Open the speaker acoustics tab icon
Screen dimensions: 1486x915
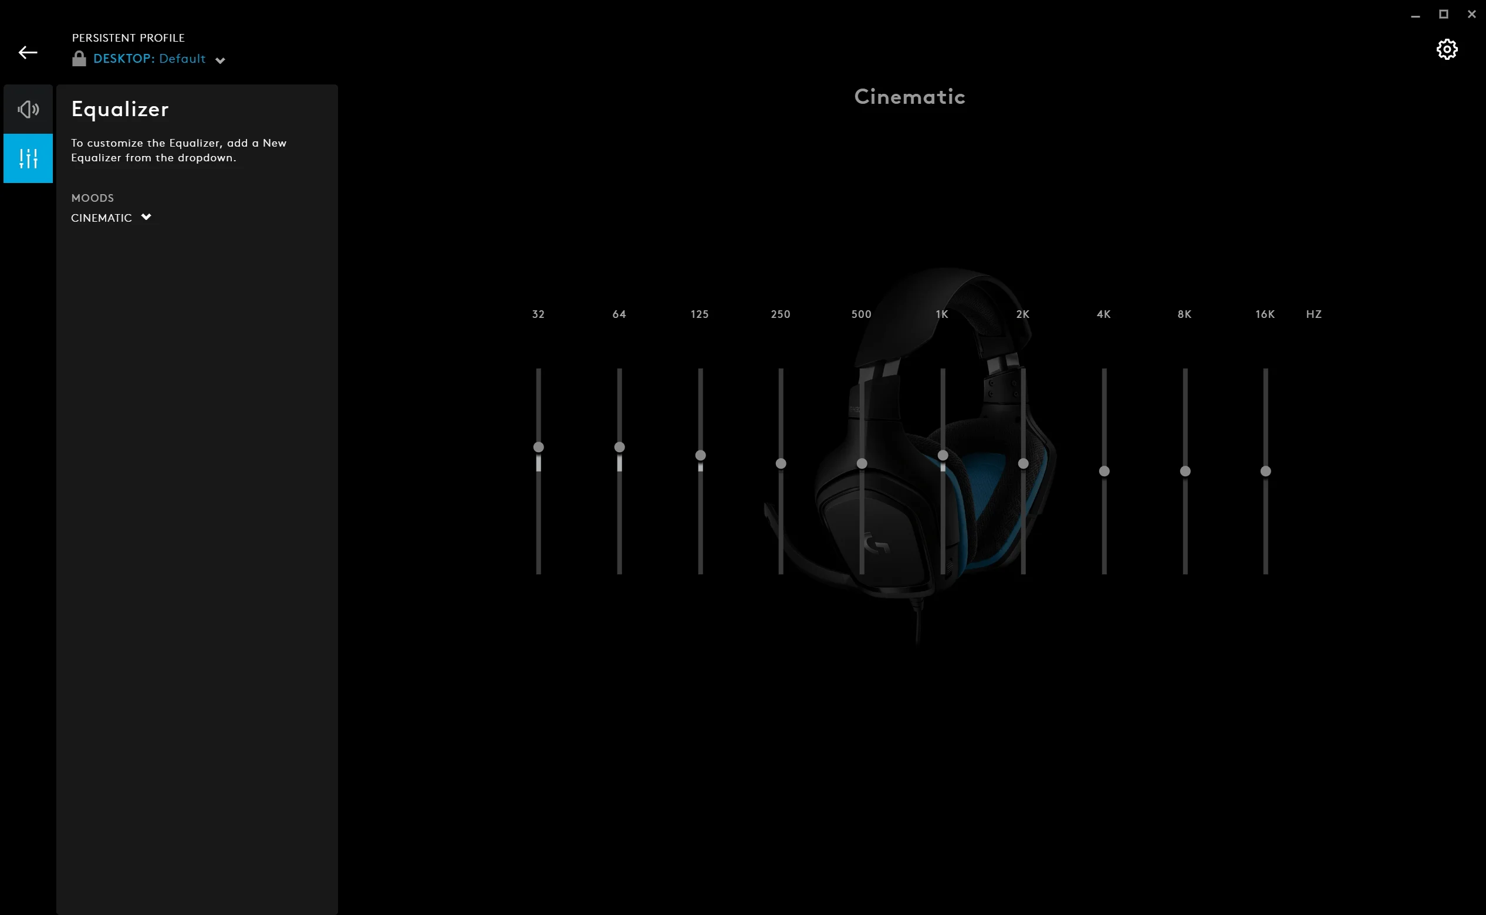28,110
